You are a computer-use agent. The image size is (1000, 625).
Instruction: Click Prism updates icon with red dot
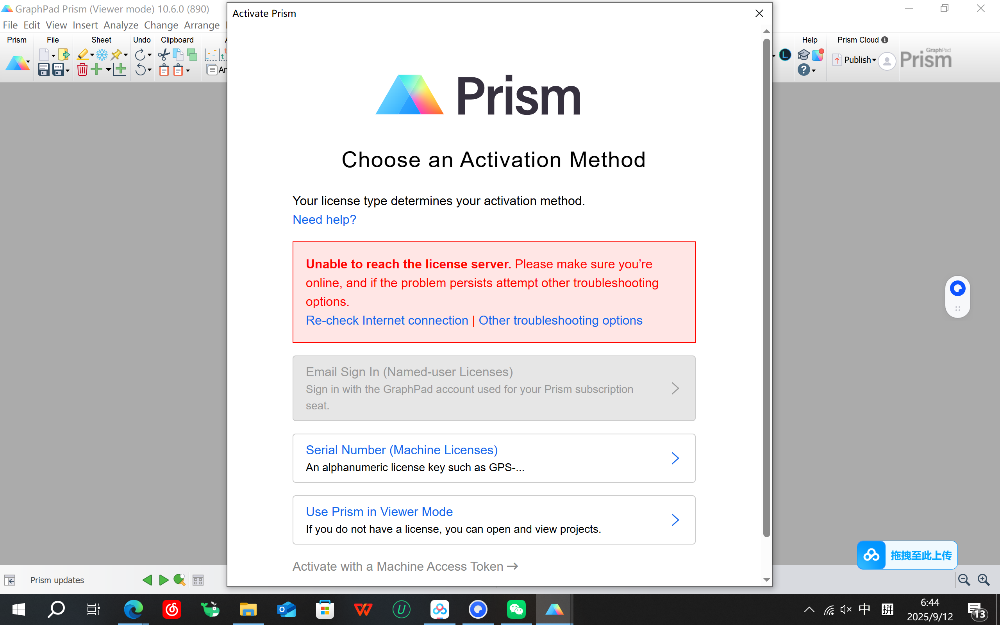coord(817,55)
